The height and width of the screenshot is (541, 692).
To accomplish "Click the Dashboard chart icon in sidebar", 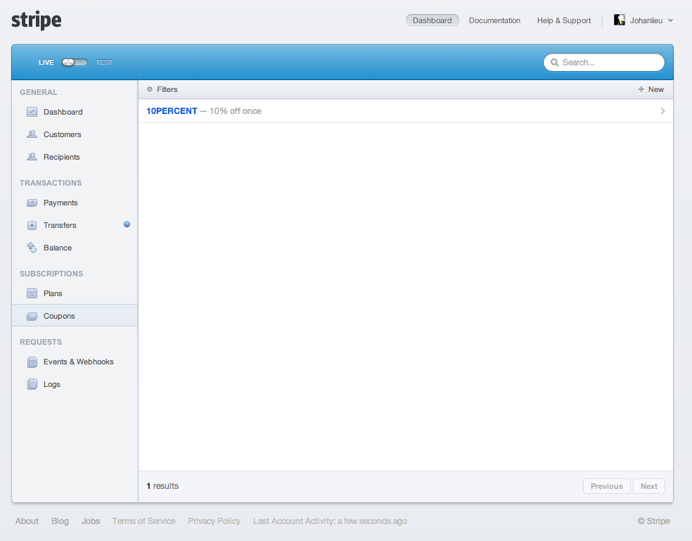I will (x=32, y=112).
